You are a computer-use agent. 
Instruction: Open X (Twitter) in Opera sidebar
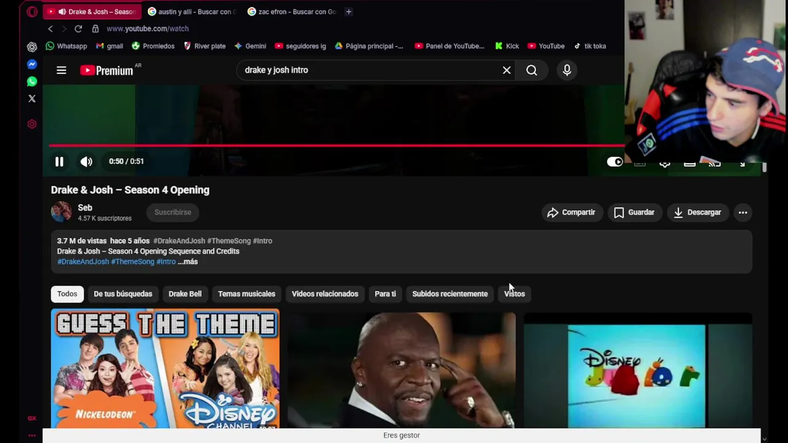click(32, 98)
